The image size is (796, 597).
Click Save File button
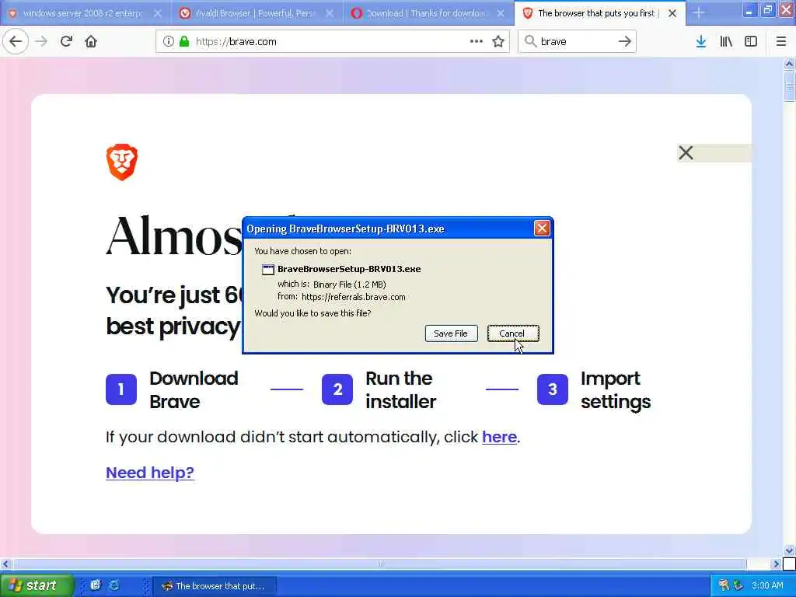tap(451, 333)
